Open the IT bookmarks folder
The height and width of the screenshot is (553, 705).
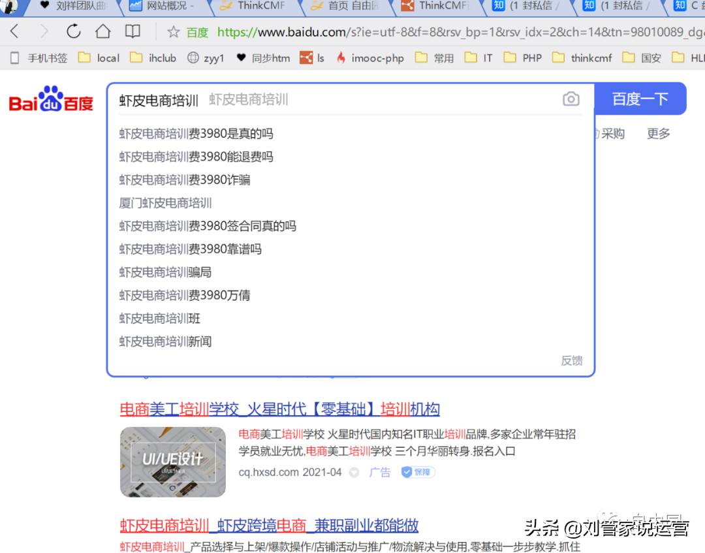pyautogui.click(x=479, y=58)
